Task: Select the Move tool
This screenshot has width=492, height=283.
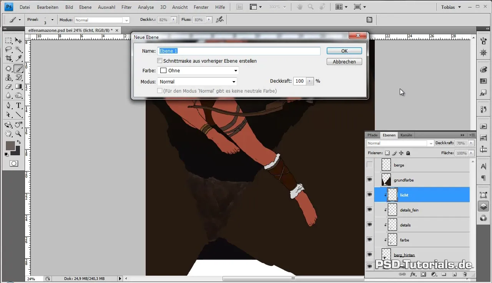Action: 18,40
